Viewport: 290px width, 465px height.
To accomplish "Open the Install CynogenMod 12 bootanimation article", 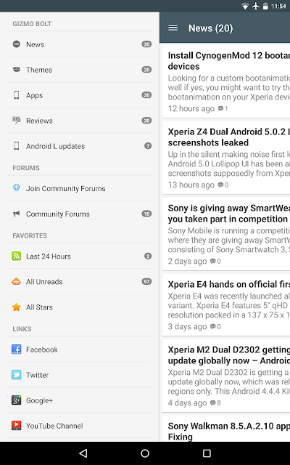I will tap(226, 81).
